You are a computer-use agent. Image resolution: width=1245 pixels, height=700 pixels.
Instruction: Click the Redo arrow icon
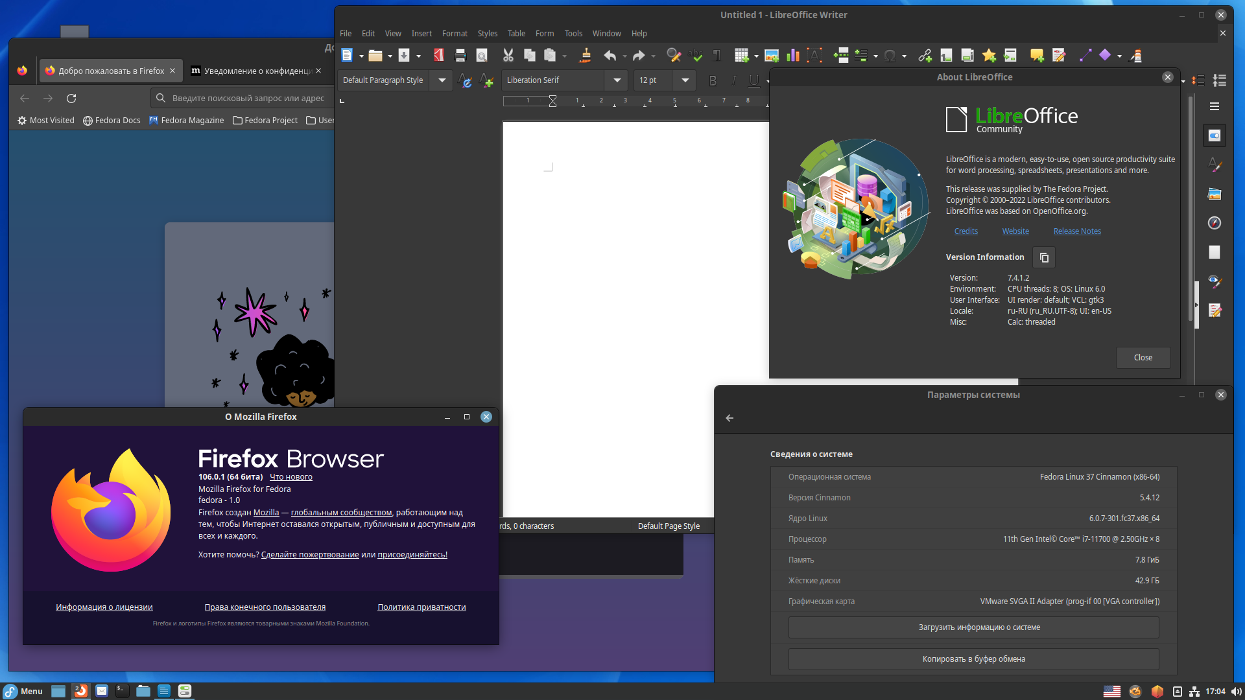click(639, 56)
